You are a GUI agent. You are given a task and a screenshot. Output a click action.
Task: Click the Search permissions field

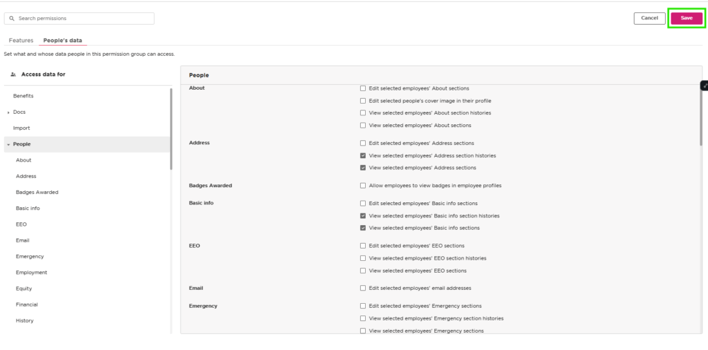(x=79, y=19)
